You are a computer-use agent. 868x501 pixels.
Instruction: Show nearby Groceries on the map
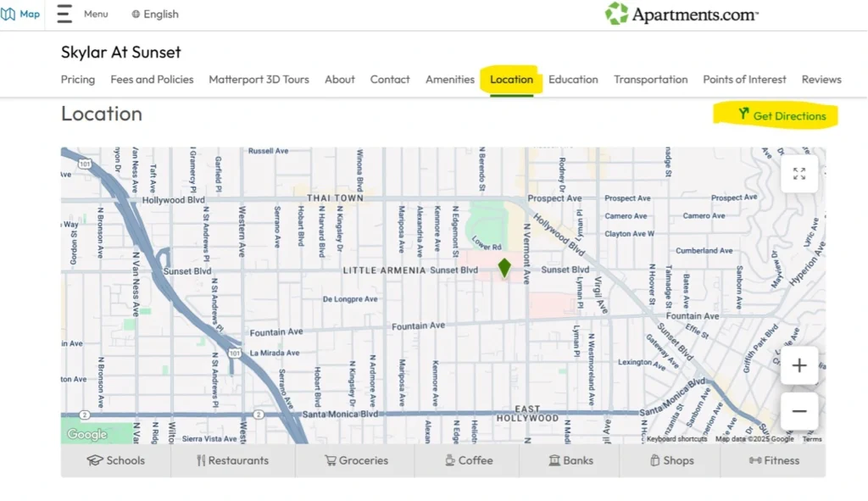[355, 460]
